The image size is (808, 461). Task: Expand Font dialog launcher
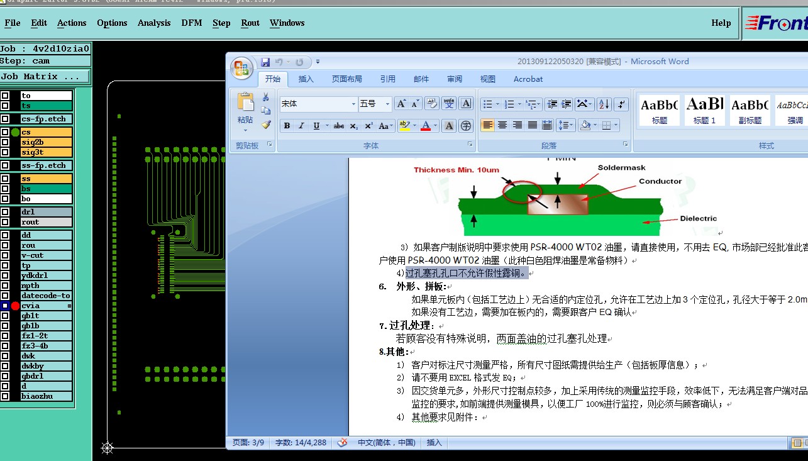click(x=470, y=145)
